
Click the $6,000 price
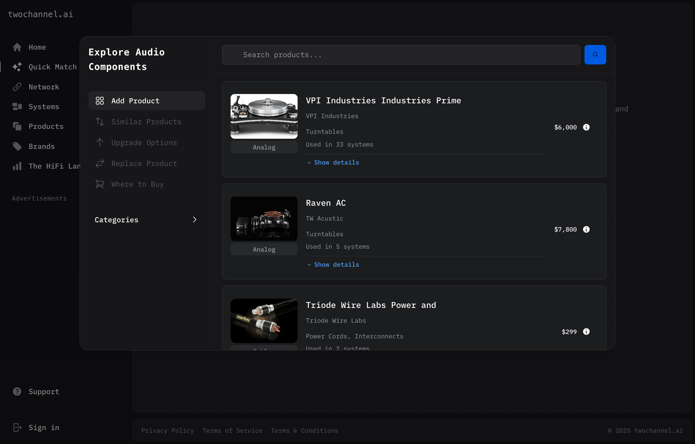pyautogui.click(x=565, y=127)
